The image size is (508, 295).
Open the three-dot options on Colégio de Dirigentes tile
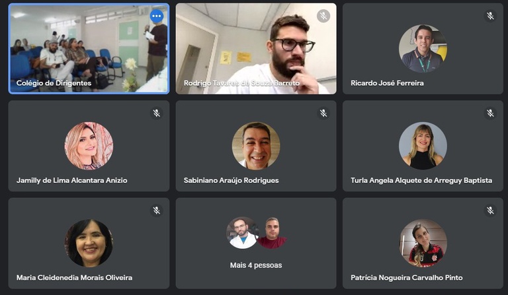[x=157, y=16]
